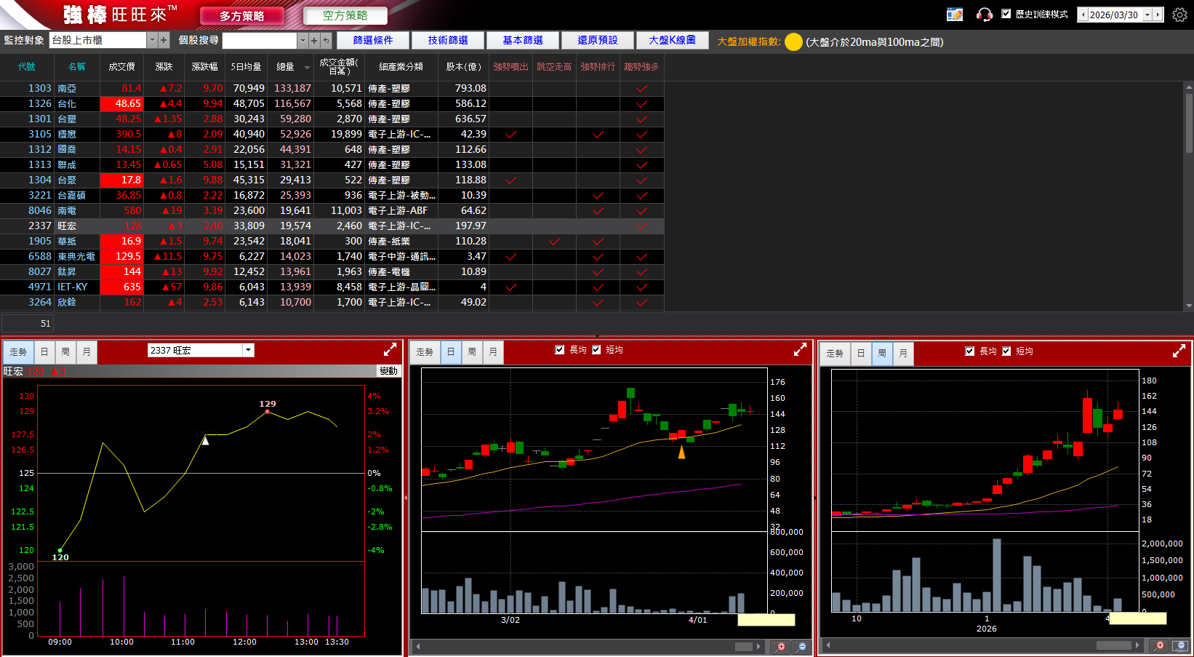Click stock table scrollbar up arrow
The image size is (1194, 657).
1189,87
